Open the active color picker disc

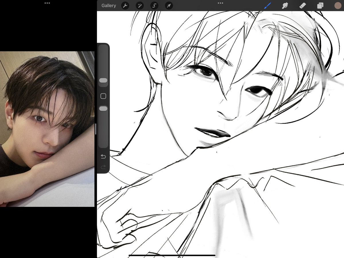click(x=338, y=5)
